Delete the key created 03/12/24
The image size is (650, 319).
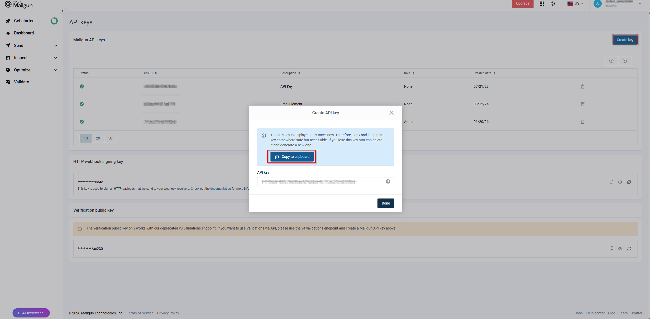click(582, 104)
